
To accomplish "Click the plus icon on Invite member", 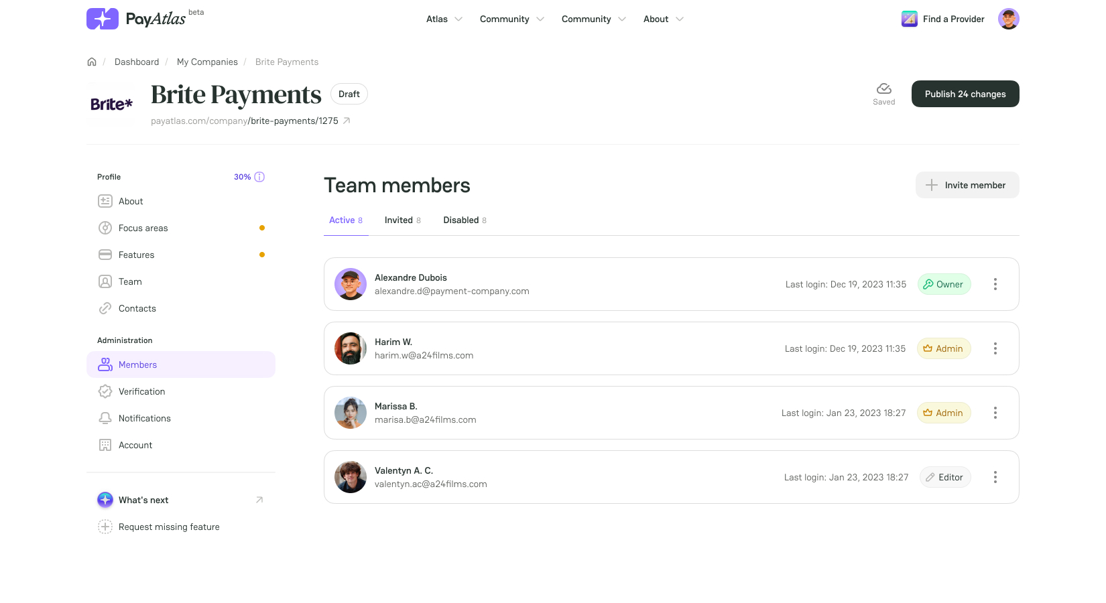I will 932,185.
